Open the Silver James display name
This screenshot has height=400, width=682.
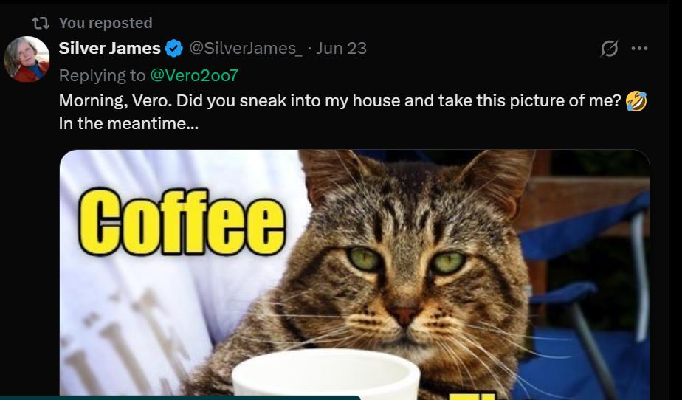(x=109, y=48)
